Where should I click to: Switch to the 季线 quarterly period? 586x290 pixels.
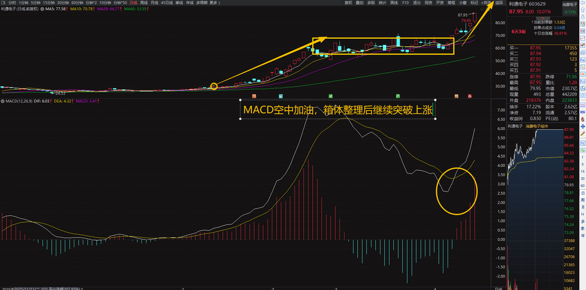[179, 3]
